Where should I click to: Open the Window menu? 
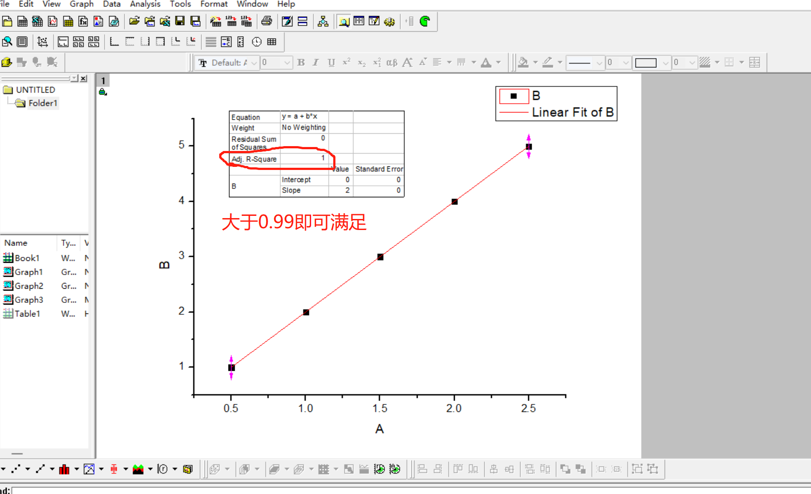[x=252, y=4]
